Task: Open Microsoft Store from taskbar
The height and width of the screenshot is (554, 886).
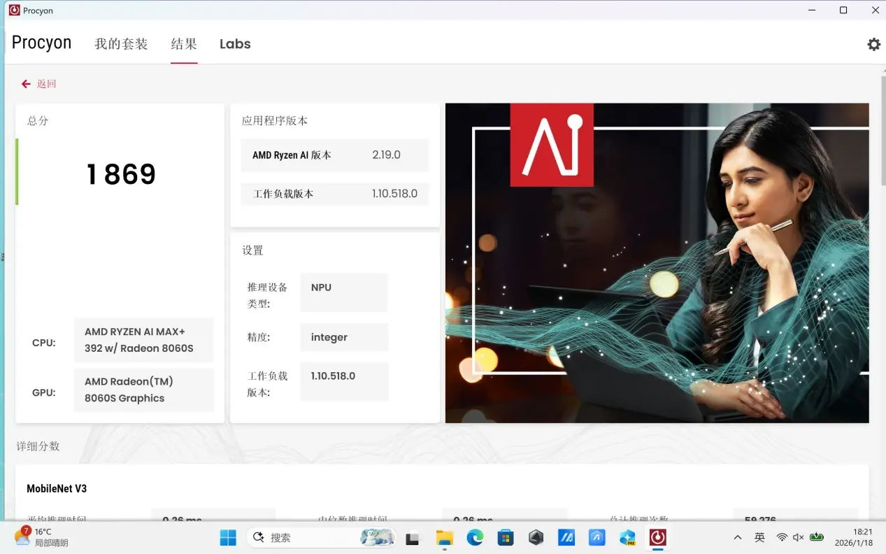Action: point(506,537)
